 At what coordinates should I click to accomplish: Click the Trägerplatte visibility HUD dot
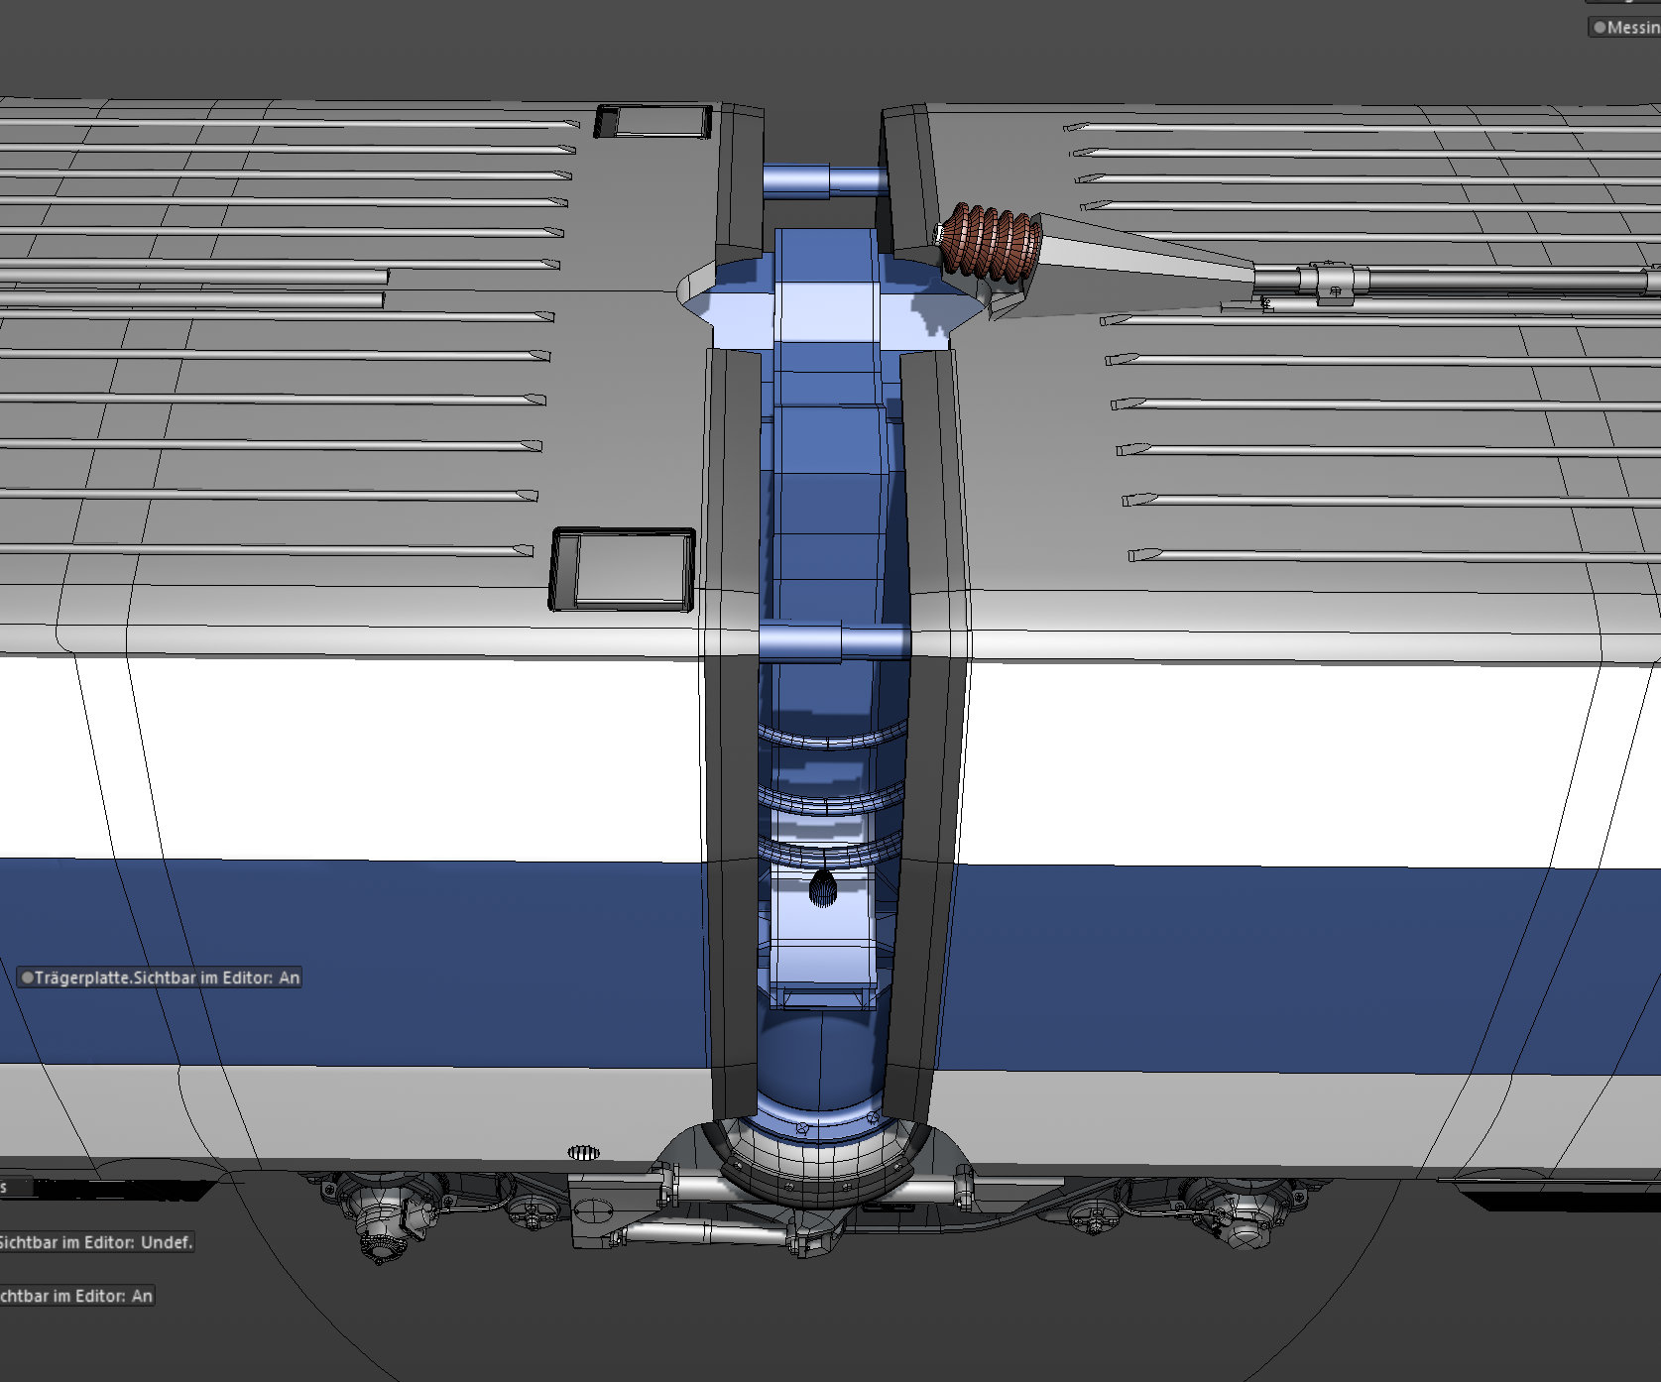pyautogui.click(x=27, y=978)
